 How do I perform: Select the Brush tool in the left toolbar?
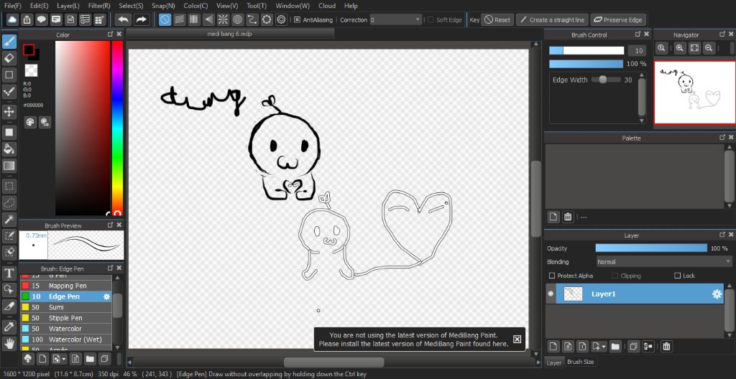click(9, 42)
